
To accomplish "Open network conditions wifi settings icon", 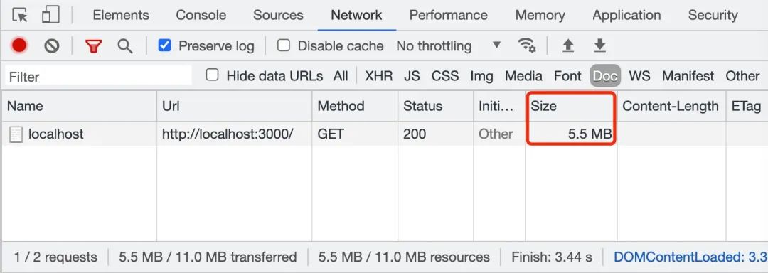I will pyautogui.click(x=526, y=45).
